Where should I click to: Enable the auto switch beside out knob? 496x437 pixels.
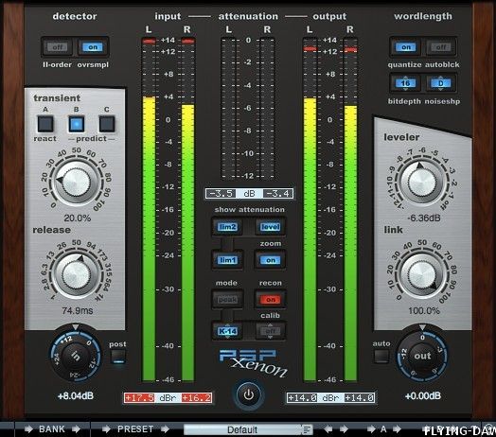[381, 356]
